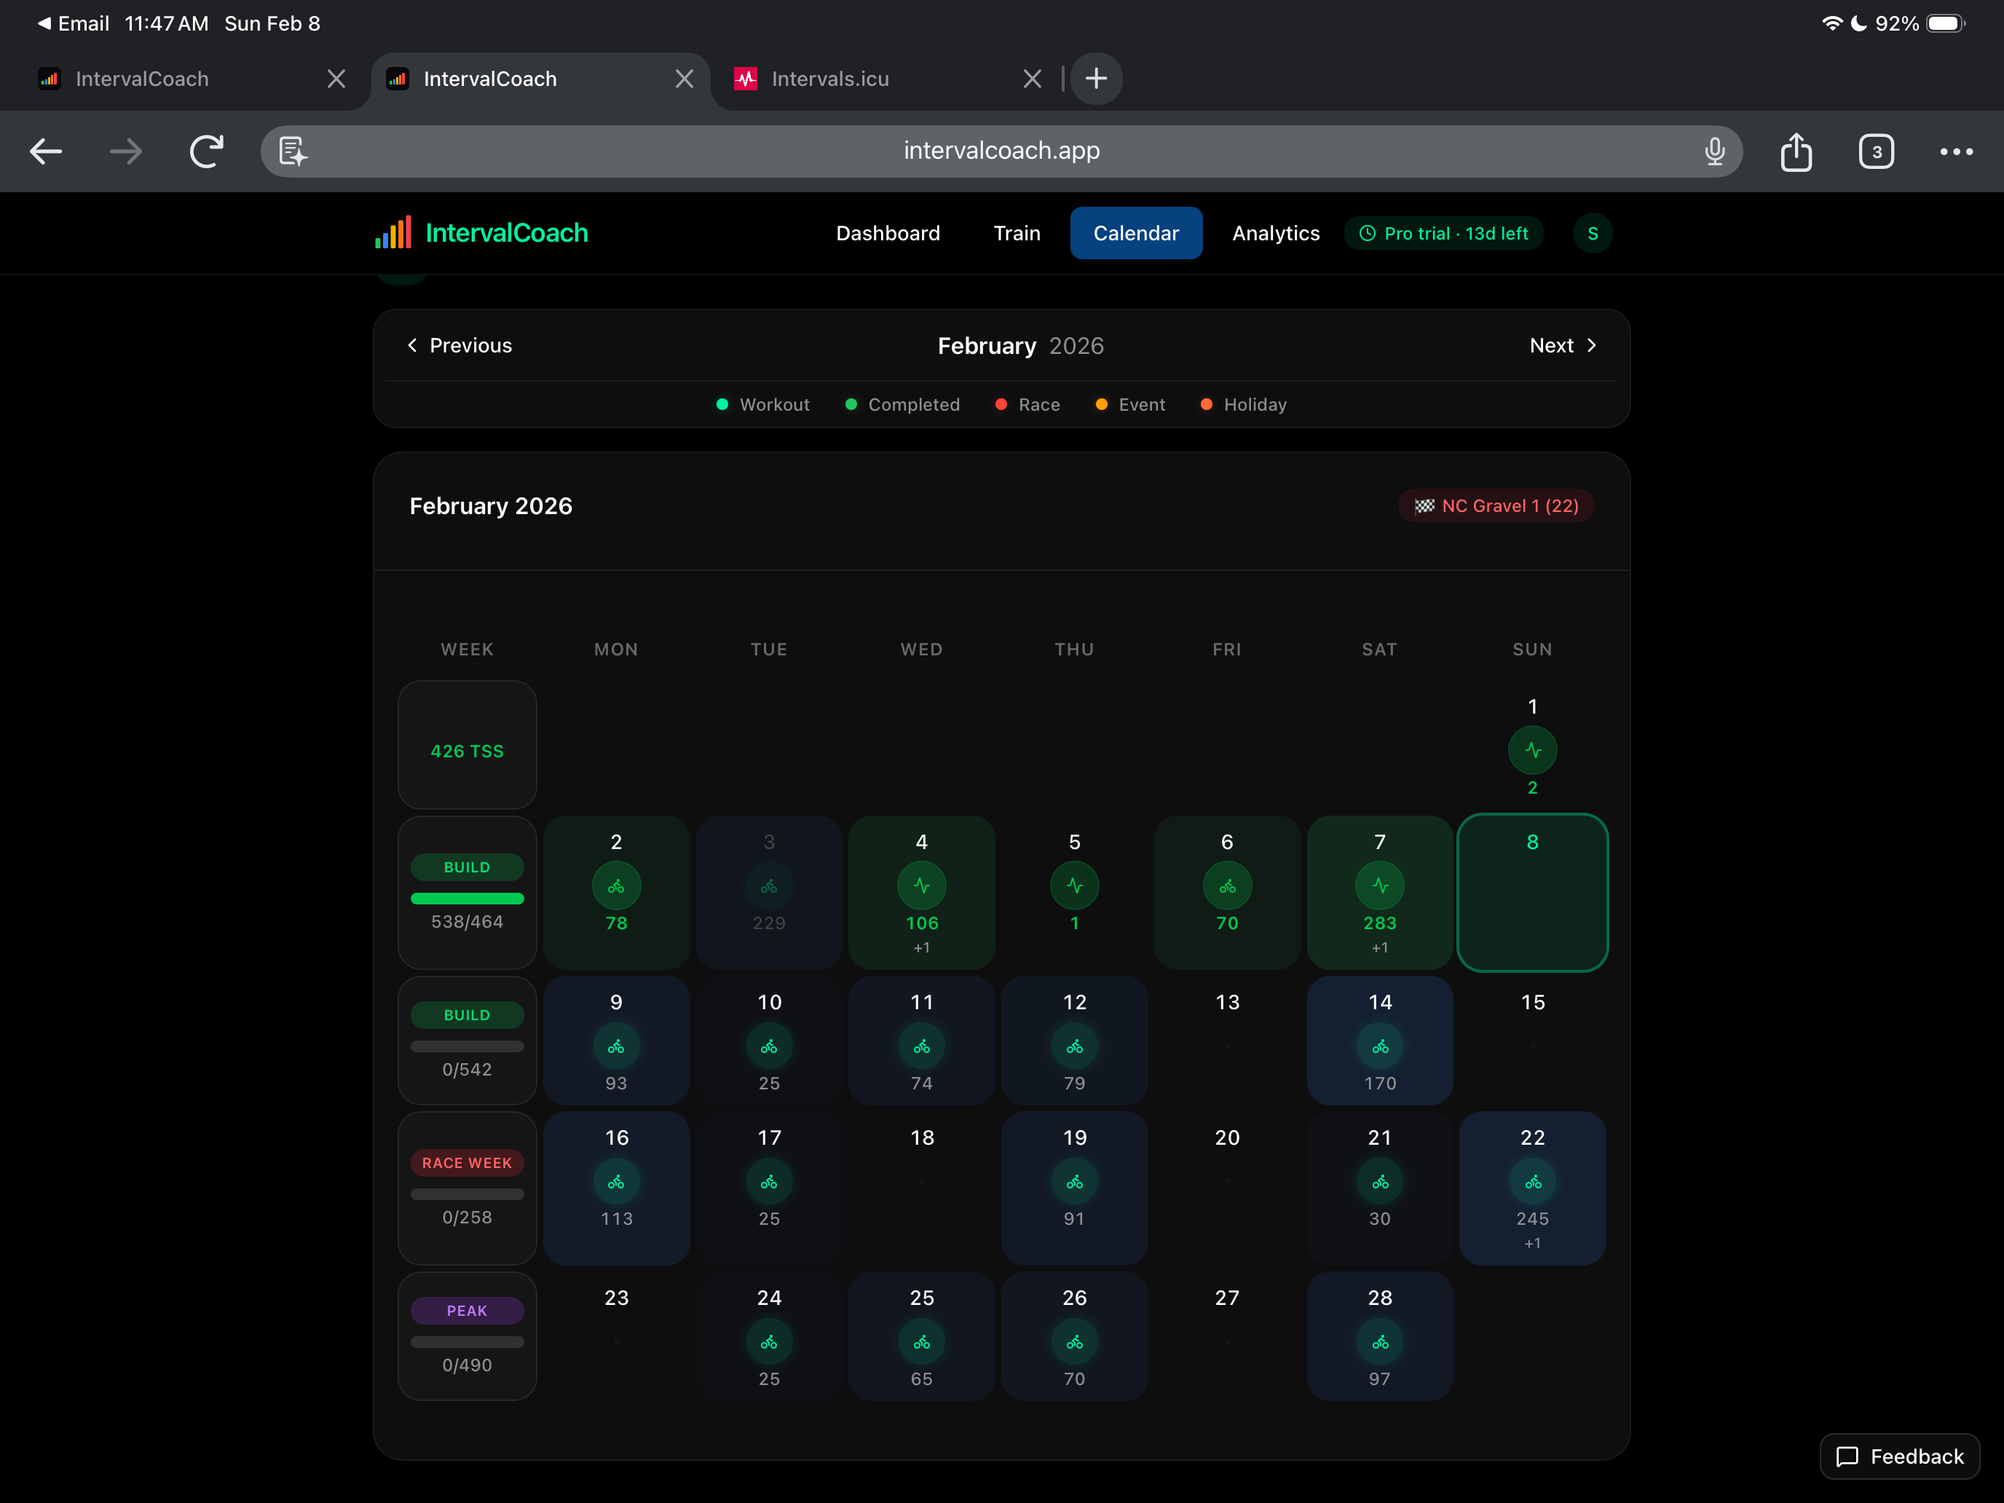This screenshot has height=1503, width=2004.
Task: Open the Intervals.icu browser tab
Action: coord(829,79)
